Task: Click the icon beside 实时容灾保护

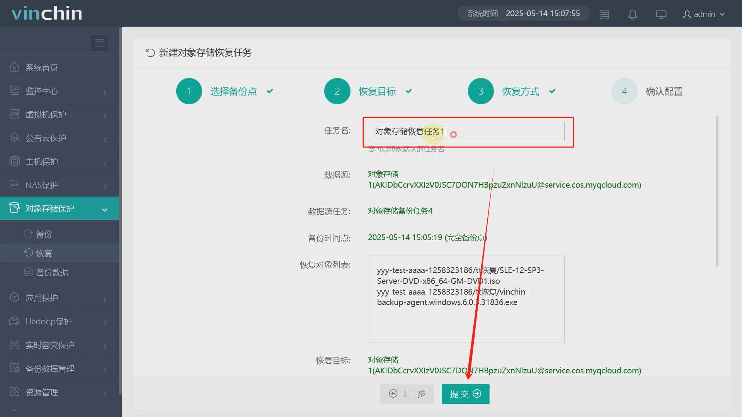Action: point(14,345)
